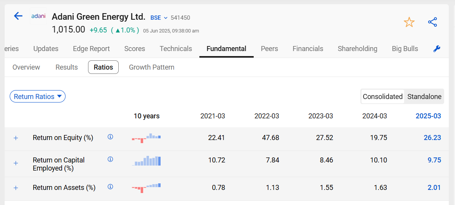Open the Big Bulls tab
The height and width of the screenshot is (205, 455).
coord(405,49)
